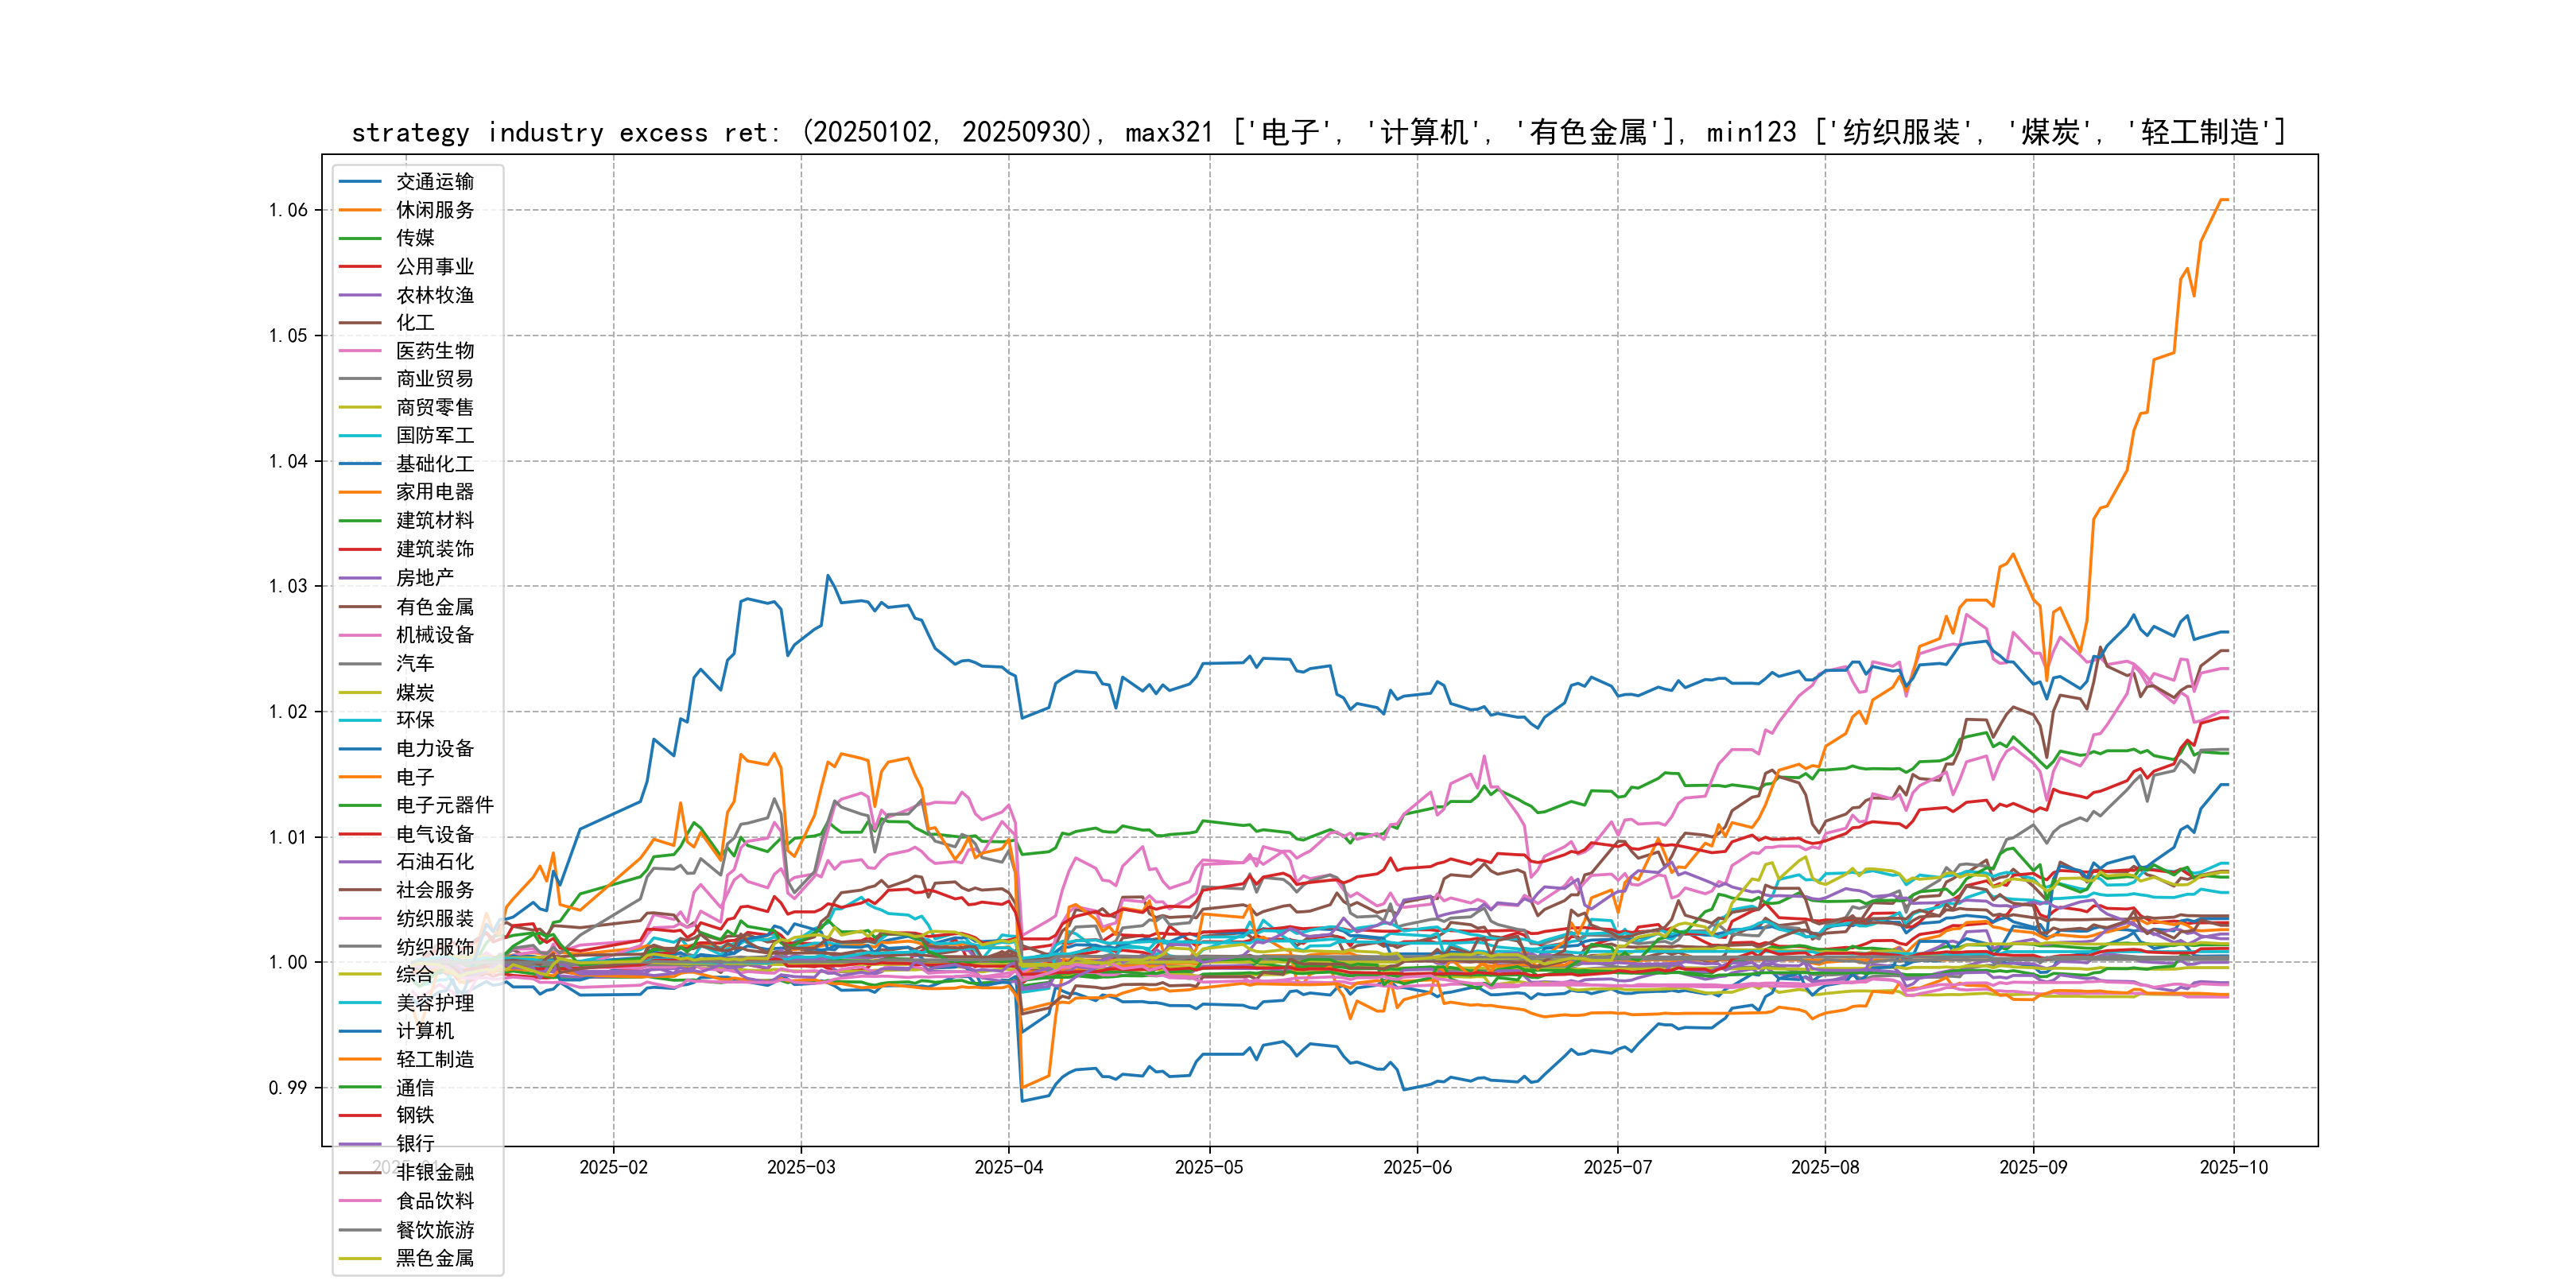Viewport: 2576px width, 1288px height.
Task: Click the 电子 legend entry text
Action: tap(414, 776)
